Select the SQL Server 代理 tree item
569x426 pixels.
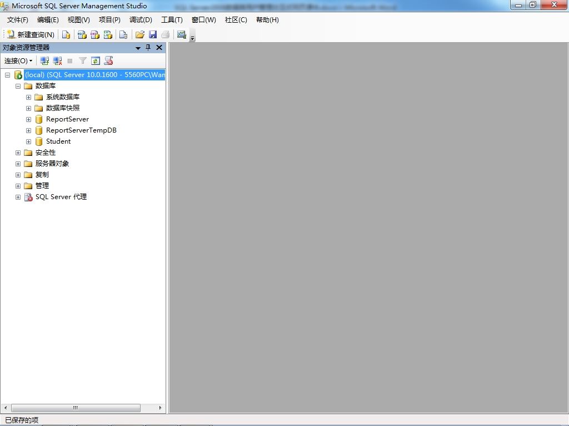coord(61,197)
